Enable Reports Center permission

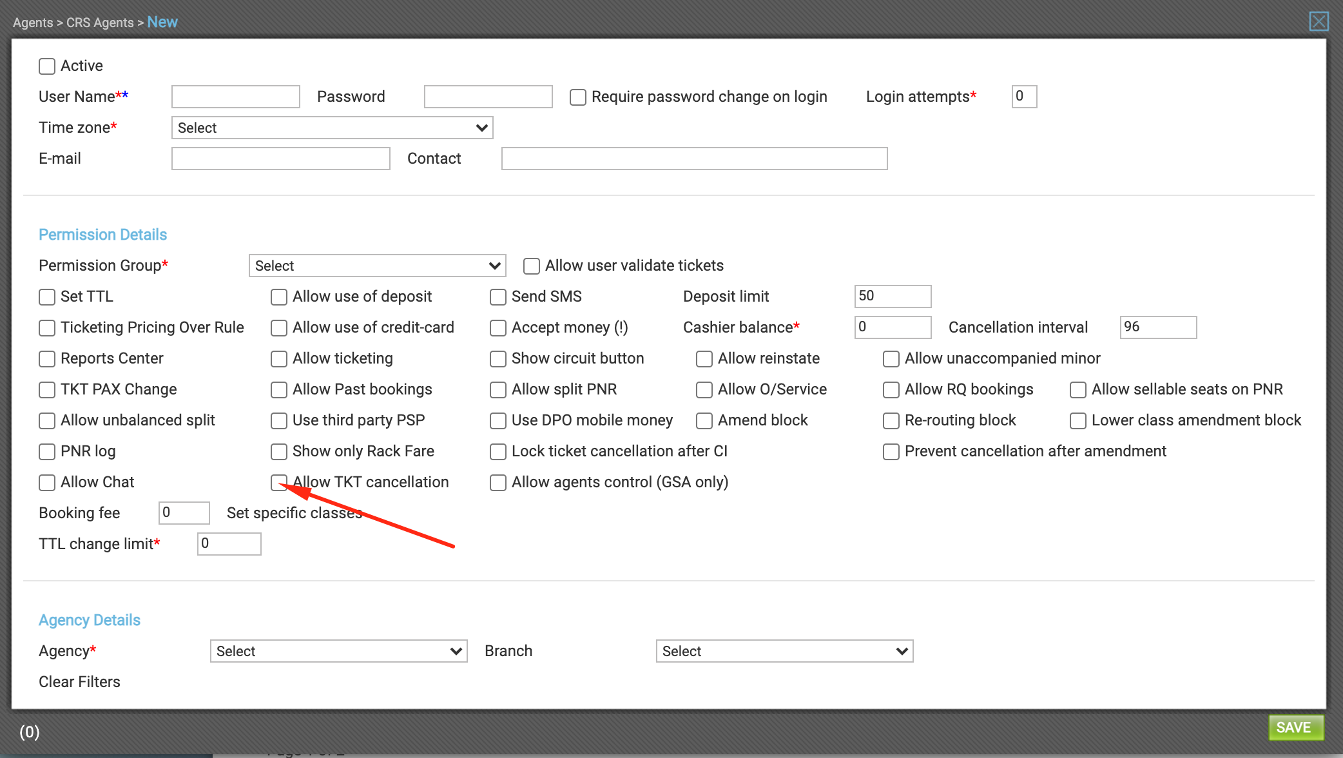47,359
